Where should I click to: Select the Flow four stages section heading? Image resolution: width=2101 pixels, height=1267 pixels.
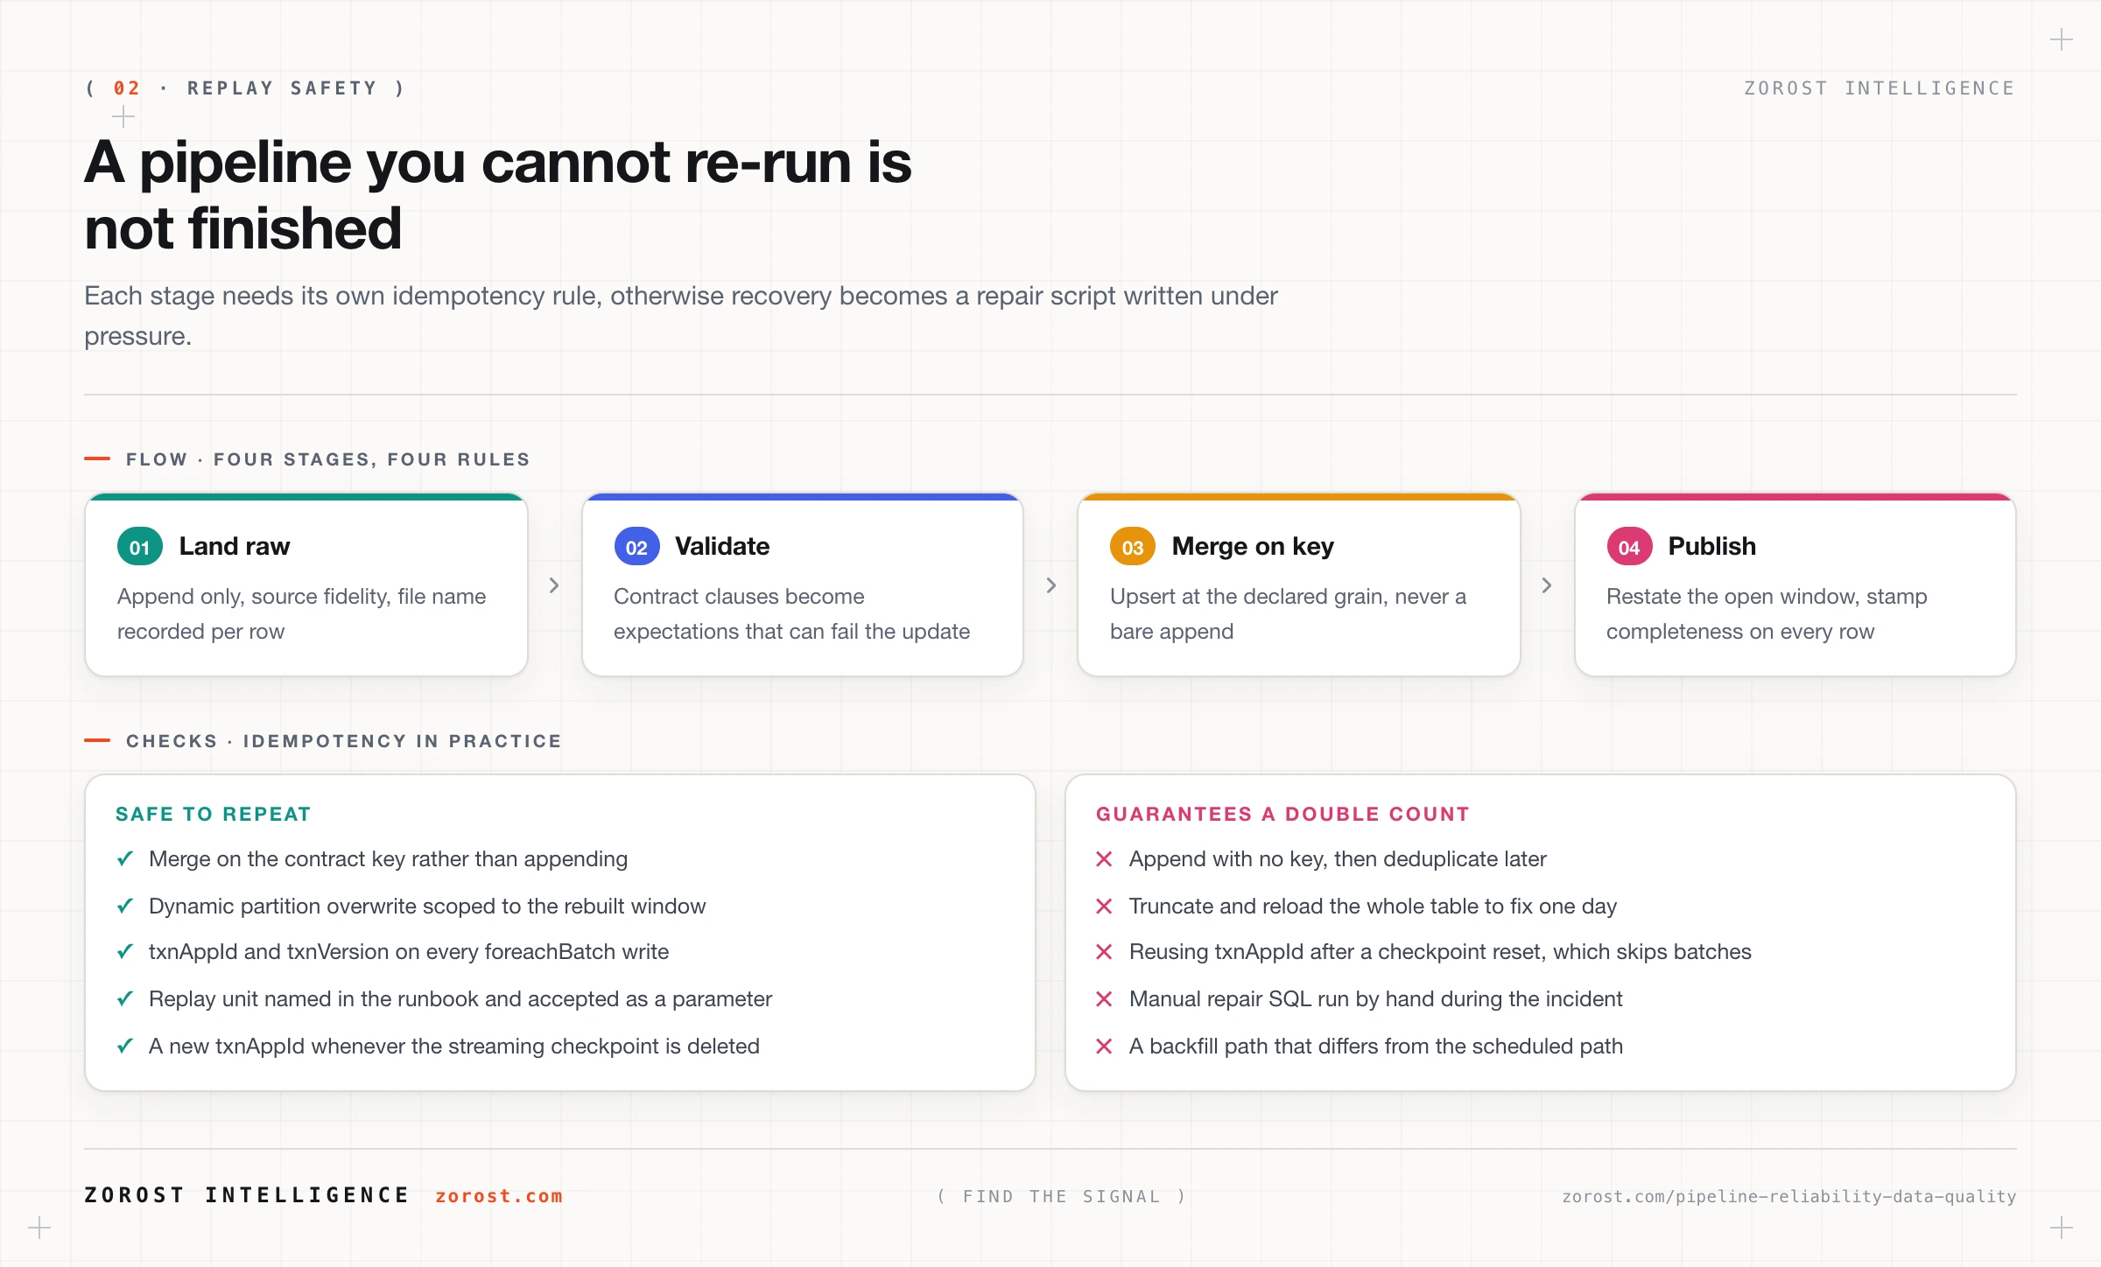pos(328,459)
